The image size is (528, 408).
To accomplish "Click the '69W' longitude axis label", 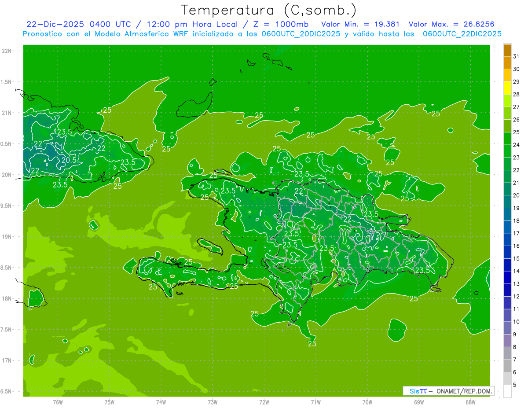I will point(418,402).
